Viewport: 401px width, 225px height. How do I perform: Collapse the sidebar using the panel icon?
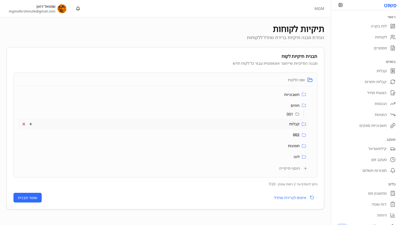341,5
